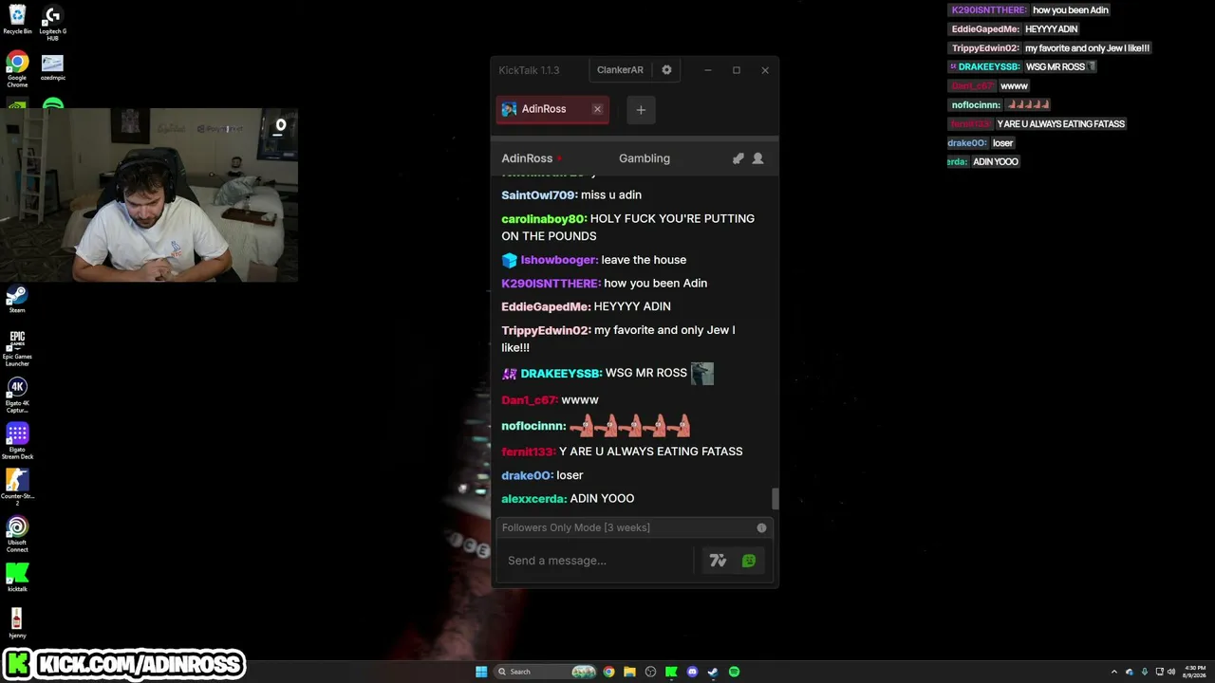Open the hjenny desktop icon
Screen dimensions: 1215x683
(17, 623)
